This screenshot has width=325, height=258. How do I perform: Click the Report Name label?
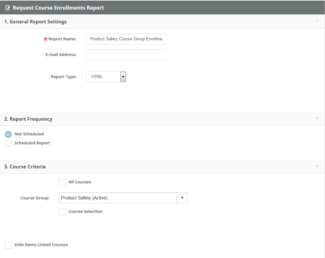tap(62, 39)
